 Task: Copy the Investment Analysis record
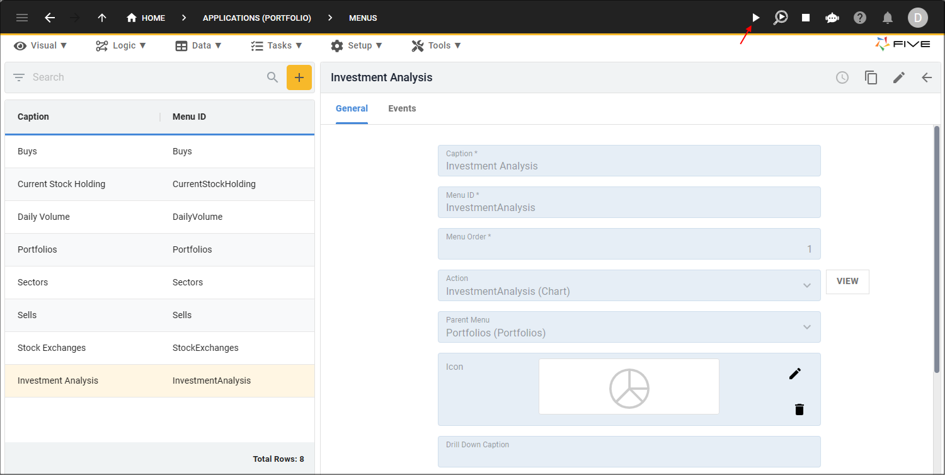pos(871,77)
